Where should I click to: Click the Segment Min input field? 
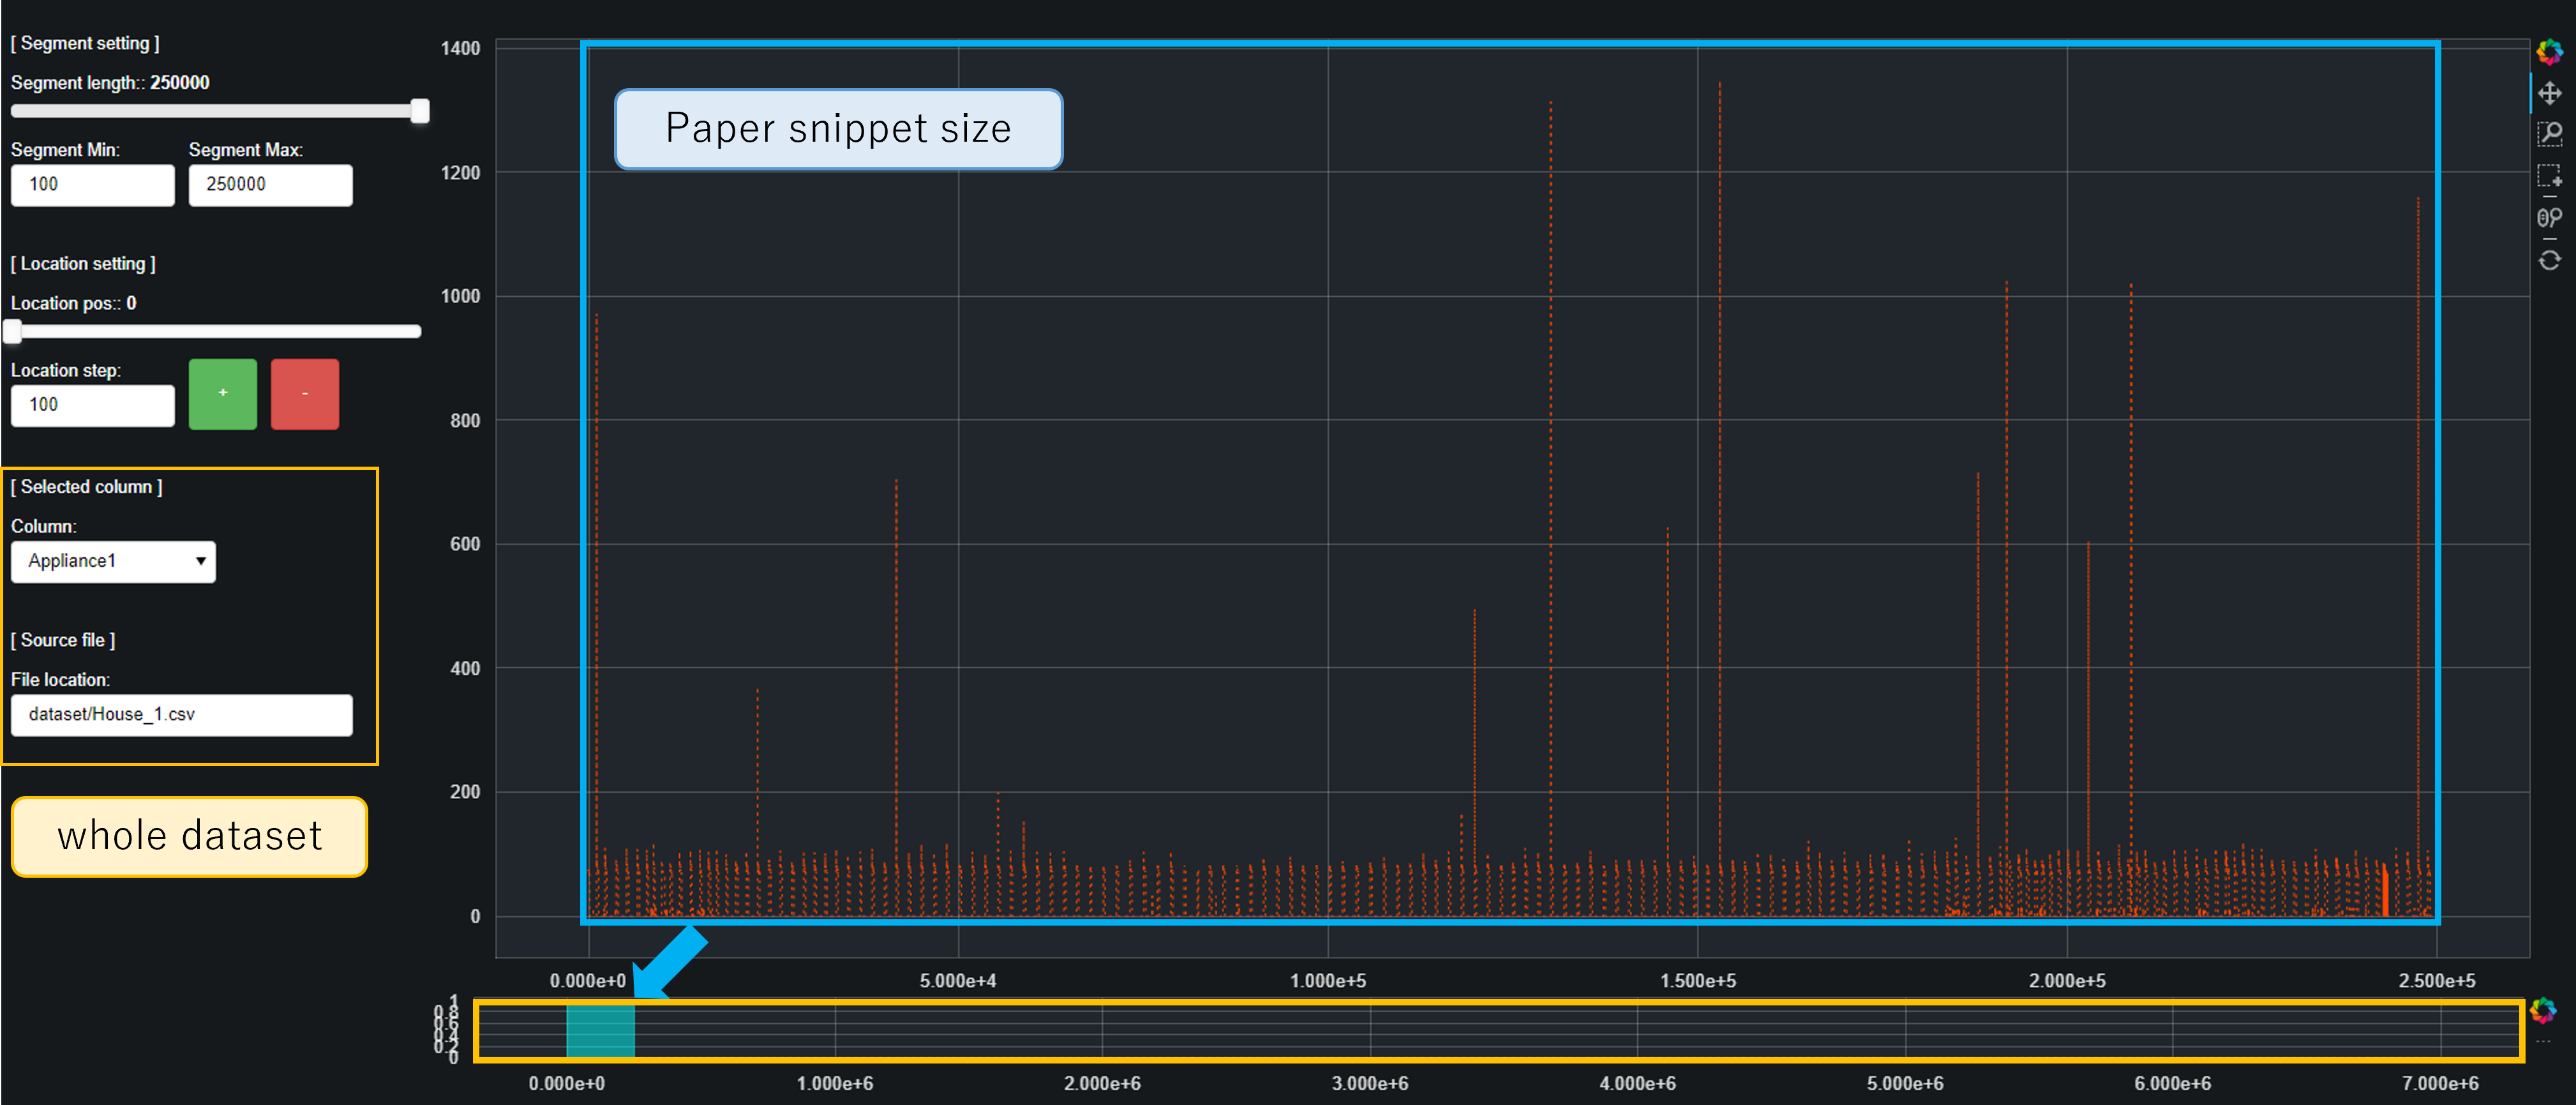click(x=92, y=185)
